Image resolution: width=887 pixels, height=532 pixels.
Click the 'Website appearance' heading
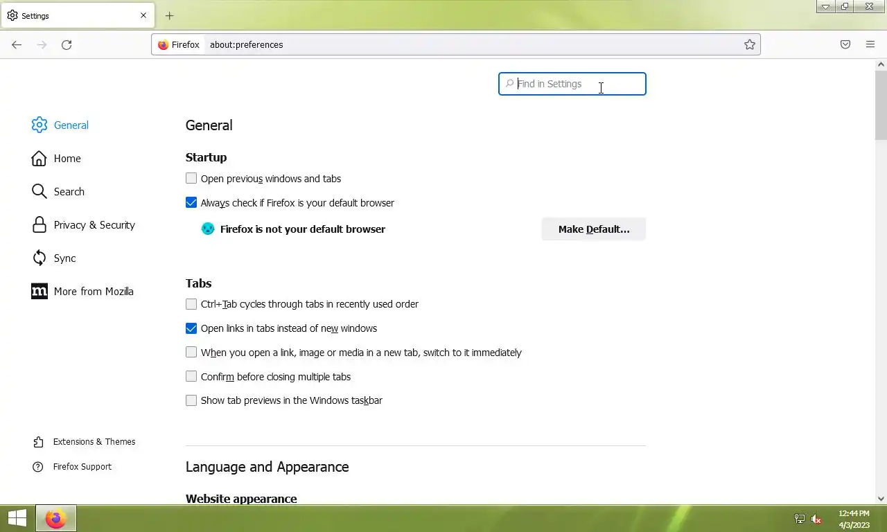pyautogui.click(x=241, y=499)
